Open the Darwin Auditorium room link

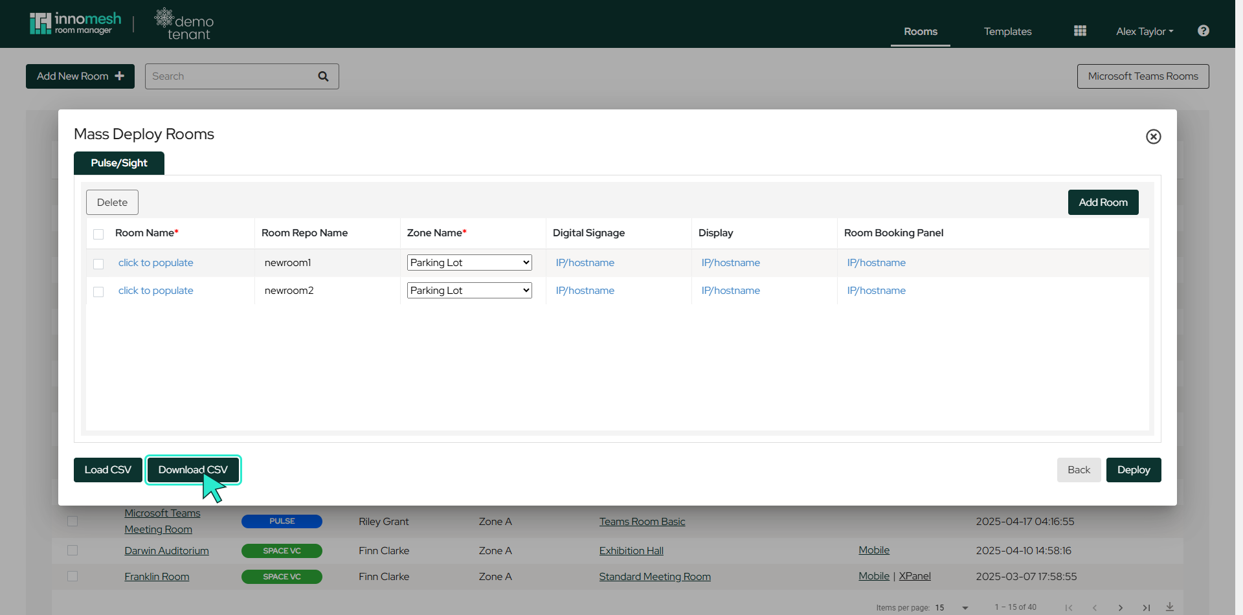(x=167, y=551)
